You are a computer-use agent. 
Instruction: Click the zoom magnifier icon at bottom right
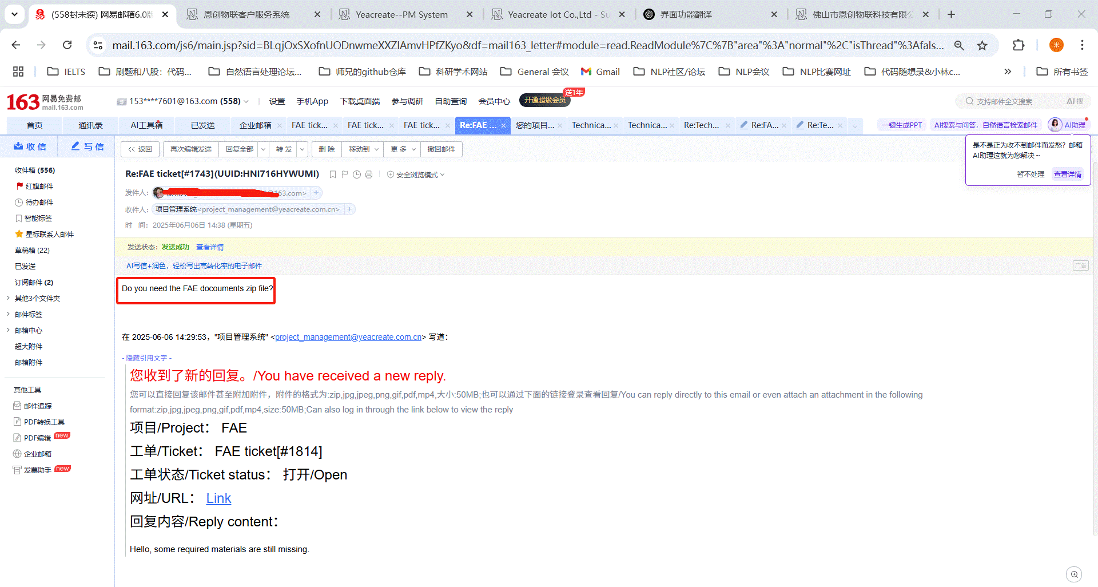click(1074, 574)
